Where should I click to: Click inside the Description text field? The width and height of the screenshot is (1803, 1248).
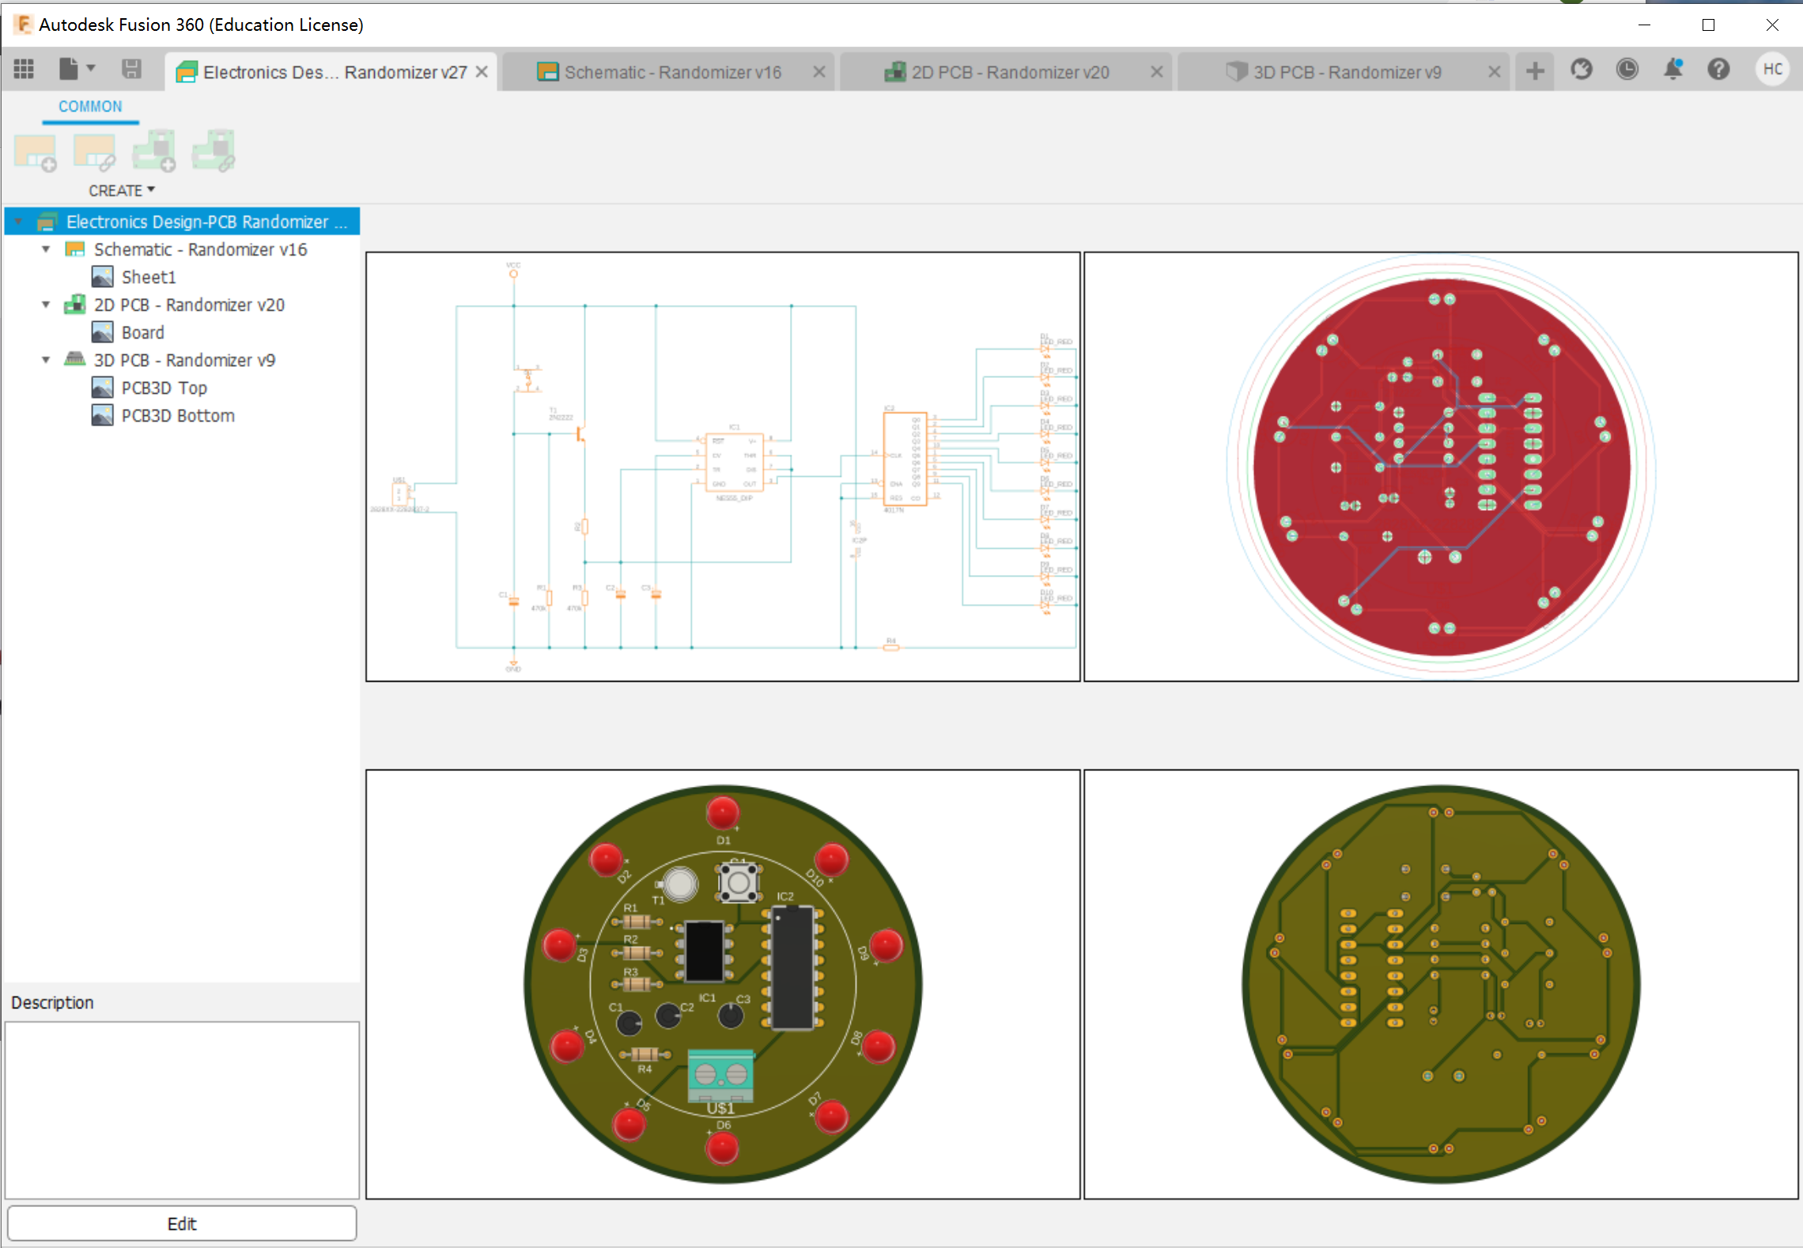tap(182, 1107)
